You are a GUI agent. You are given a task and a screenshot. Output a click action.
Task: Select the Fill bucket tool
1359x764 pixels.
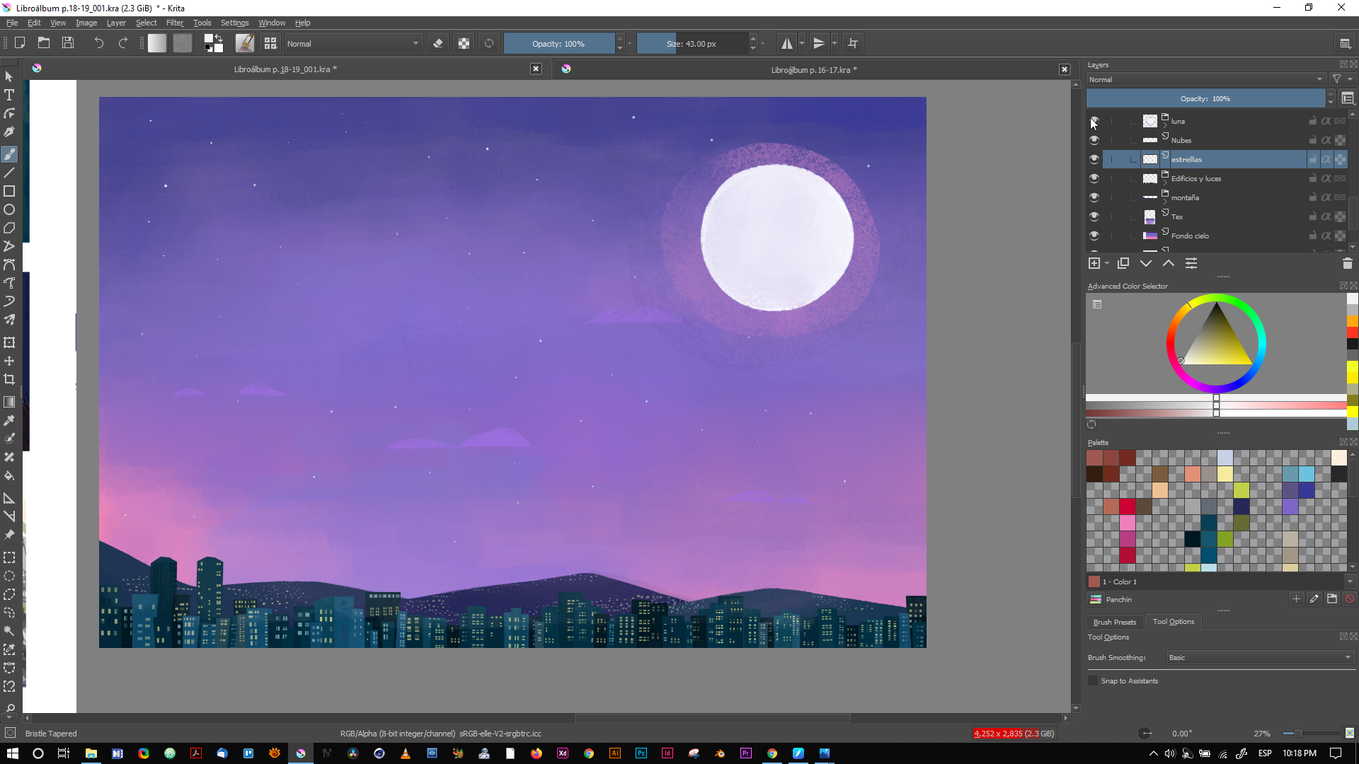point(9,475)
